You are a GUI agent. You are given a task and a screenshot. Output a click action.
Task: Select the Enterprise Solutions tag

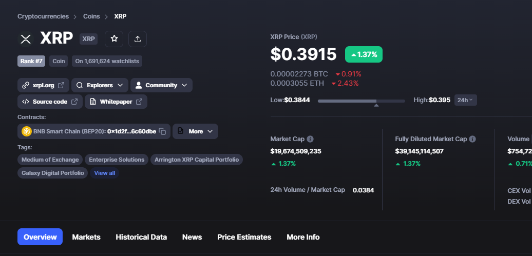tap(117, 160)
